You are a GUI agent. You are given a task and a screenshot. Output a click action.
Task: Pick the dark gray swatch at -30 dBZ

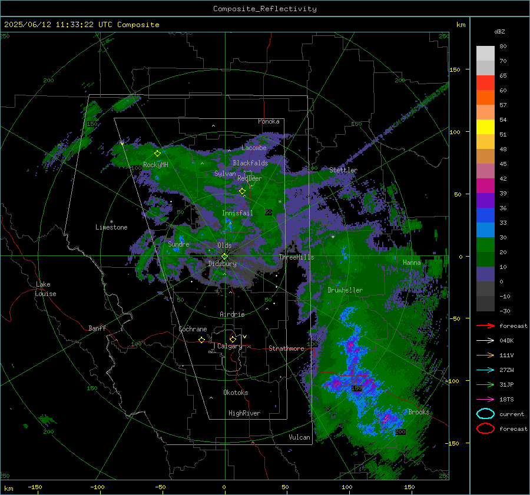pos(485,304)
